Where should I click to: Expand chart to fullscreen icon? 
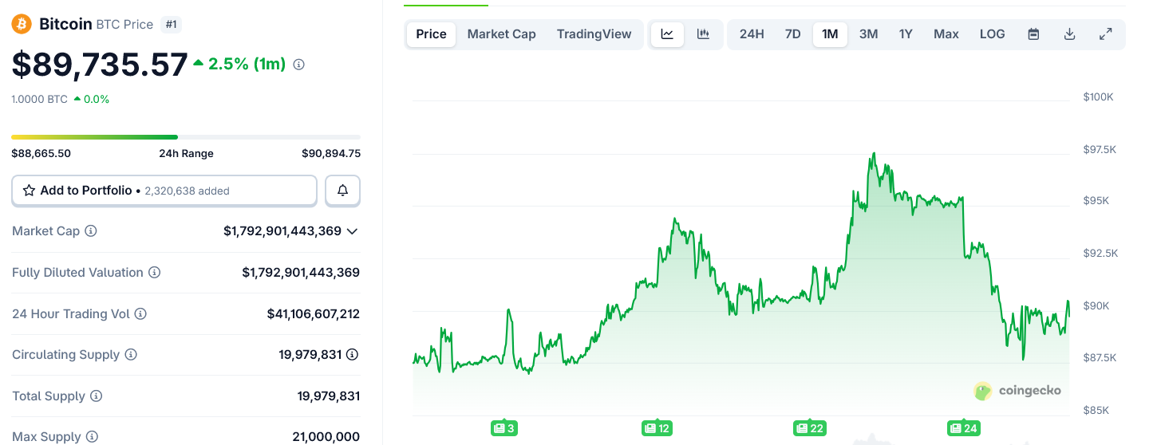tap(1106, 34)
